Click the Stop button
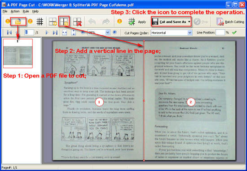The height and width of the screenshot is (171, 247). coord(201,22)
